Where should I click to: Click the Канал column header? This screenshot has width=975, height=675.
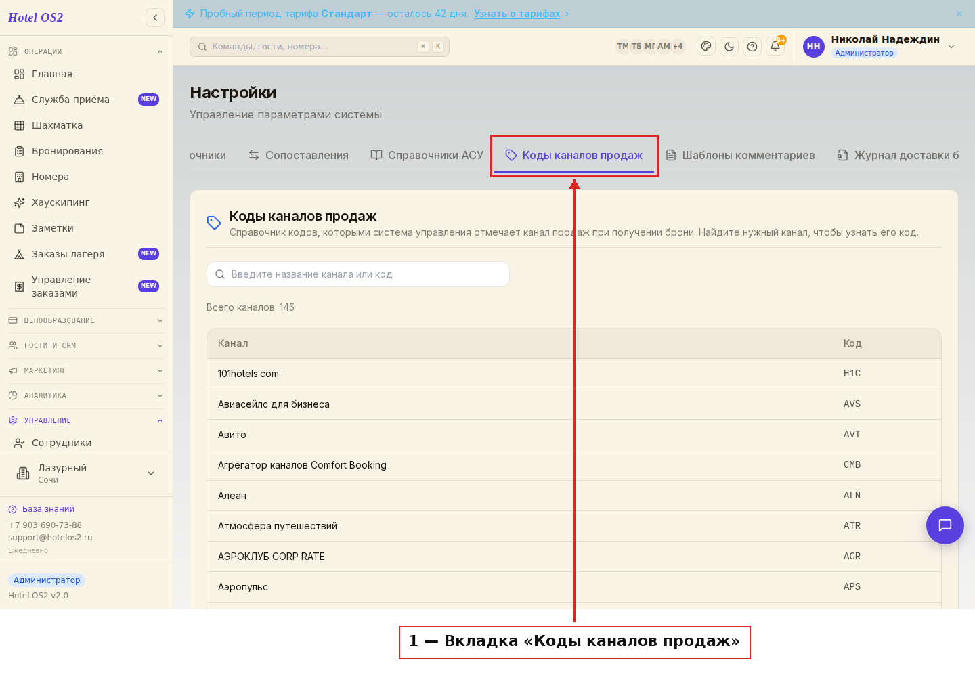point(233,343)
